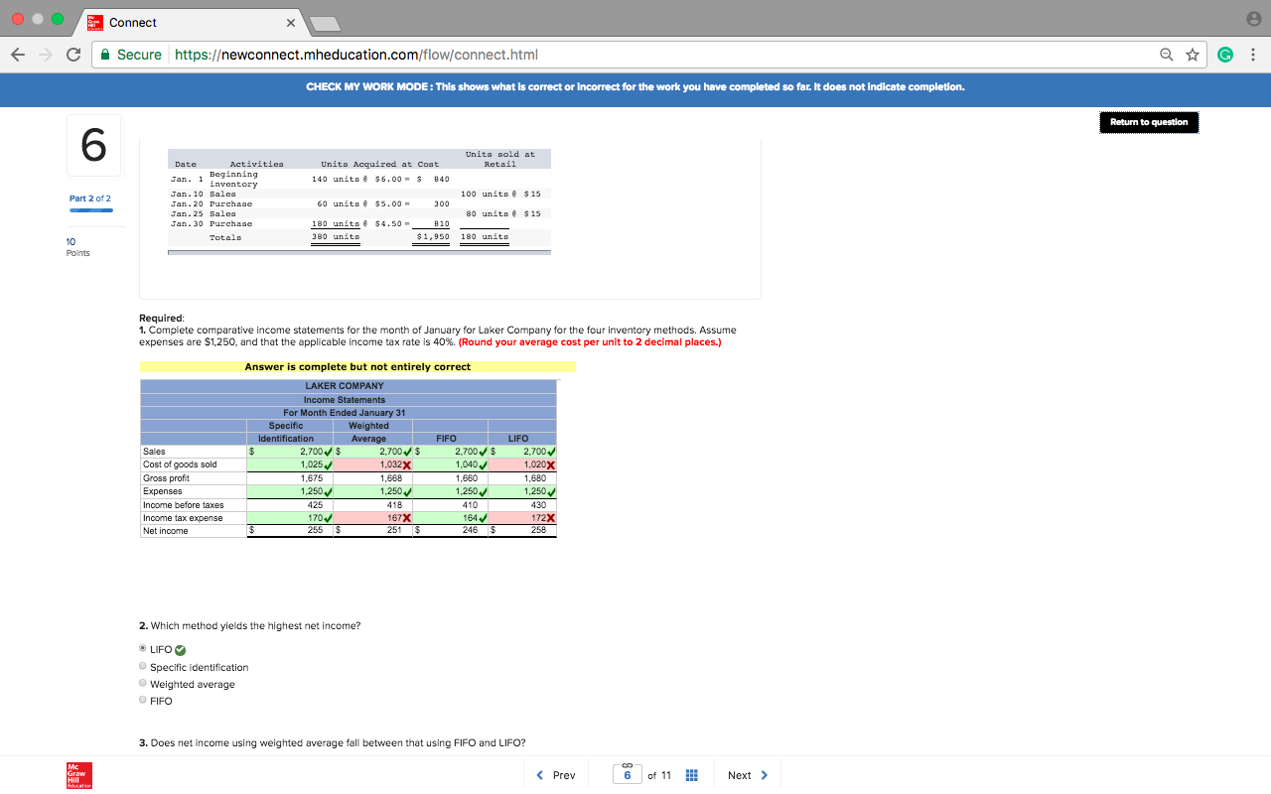The height and width of the screenshot is (794, 1271).
Task: Click the Part 2 of 2 progress indicator
Action: click(90, 202)
